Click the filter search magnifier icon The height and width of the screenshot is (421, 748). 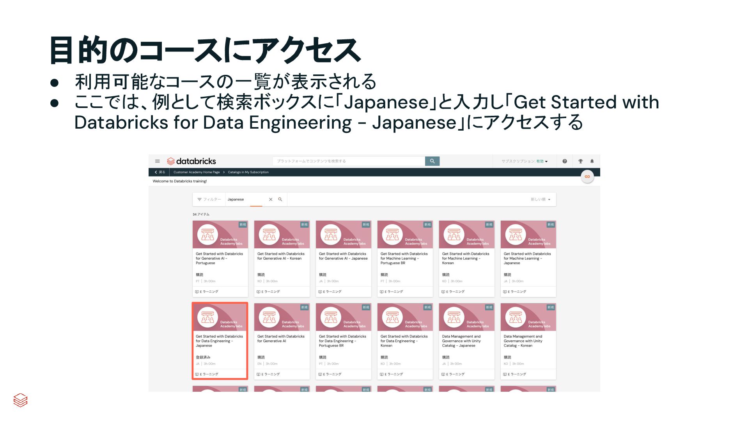(x=280, y=199)
